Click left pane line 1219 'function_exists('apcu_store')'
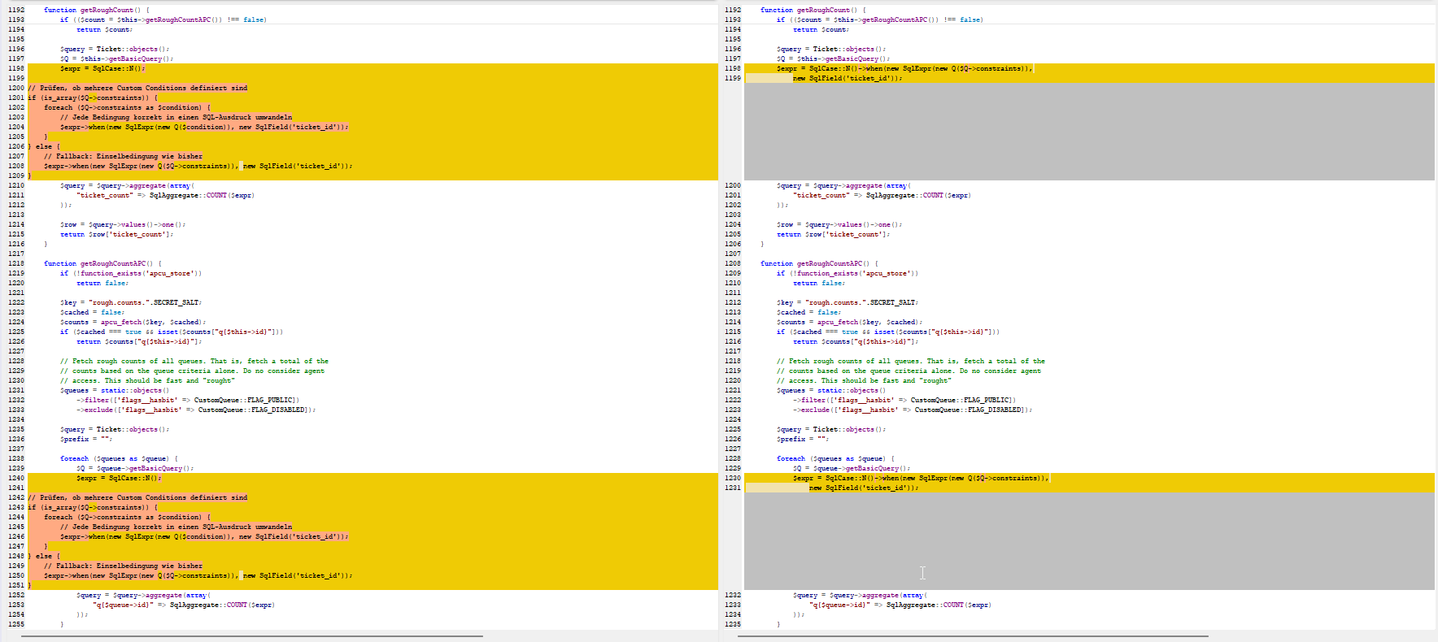 coord(131,273)
